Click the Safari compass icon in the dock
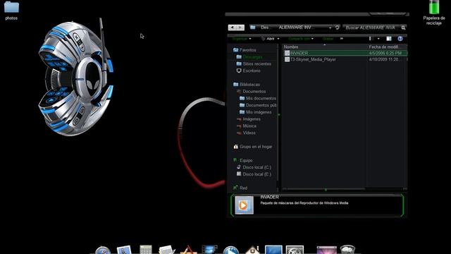 tap(103, 250)
